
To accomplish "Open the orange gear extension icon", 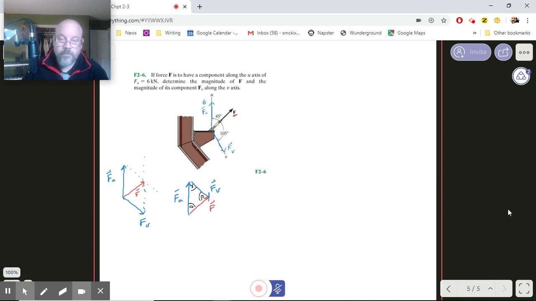I will [497, 20].
